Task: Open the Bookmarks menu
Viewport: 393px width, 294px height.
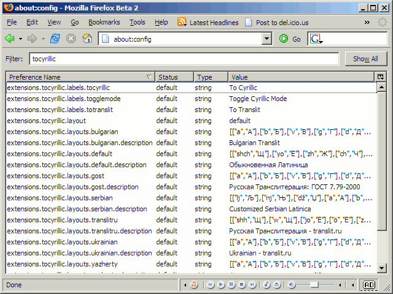Action: point(104,22)
